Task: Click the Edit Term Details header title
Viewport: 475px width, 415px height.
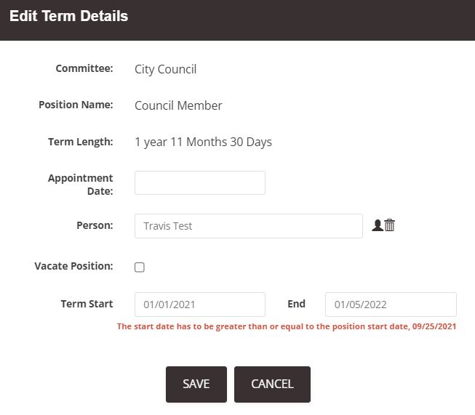Action: pos(69,16)
